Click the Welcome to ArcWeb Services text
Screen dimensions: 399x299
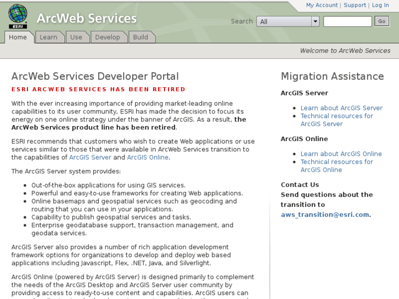point(345,50)
